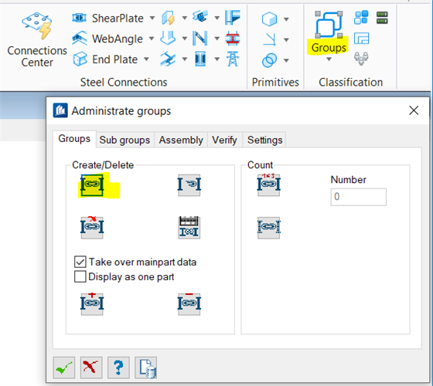Select the cube primitive tool
The height and width of the screenshot is (386, 433).
(269, 19)
